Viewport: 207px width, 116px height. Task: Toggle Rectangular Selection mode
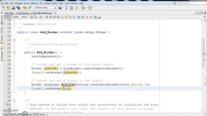tap(62, 17)
